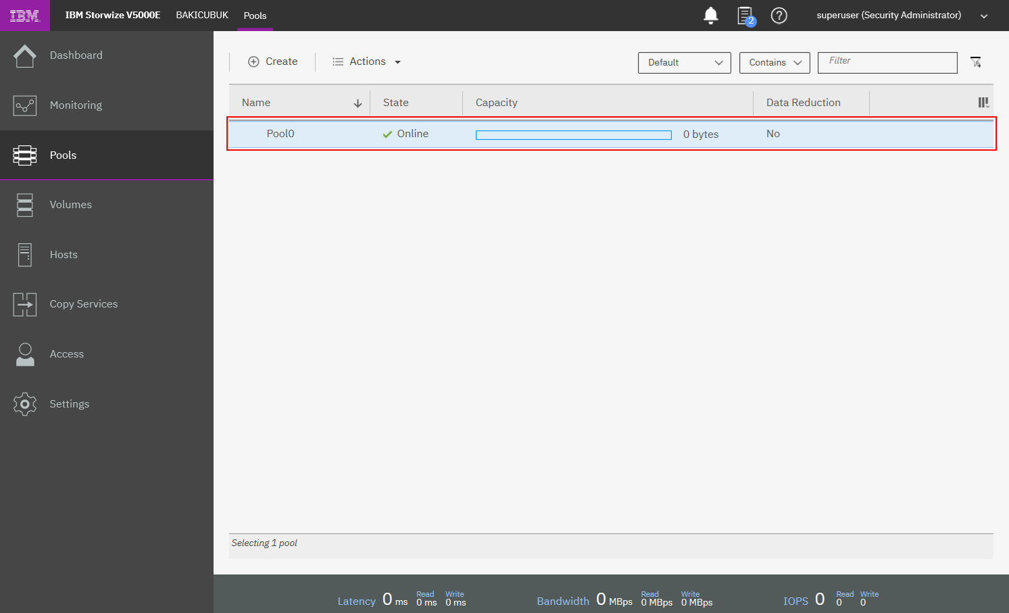Open the Contains filter condition dropdown
This screenshot has height=613, width=1009.
[x=774, y=62]
